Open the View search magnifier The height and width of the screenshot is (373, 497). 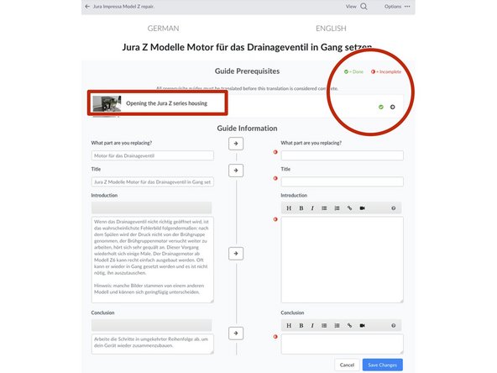point(364,7)
